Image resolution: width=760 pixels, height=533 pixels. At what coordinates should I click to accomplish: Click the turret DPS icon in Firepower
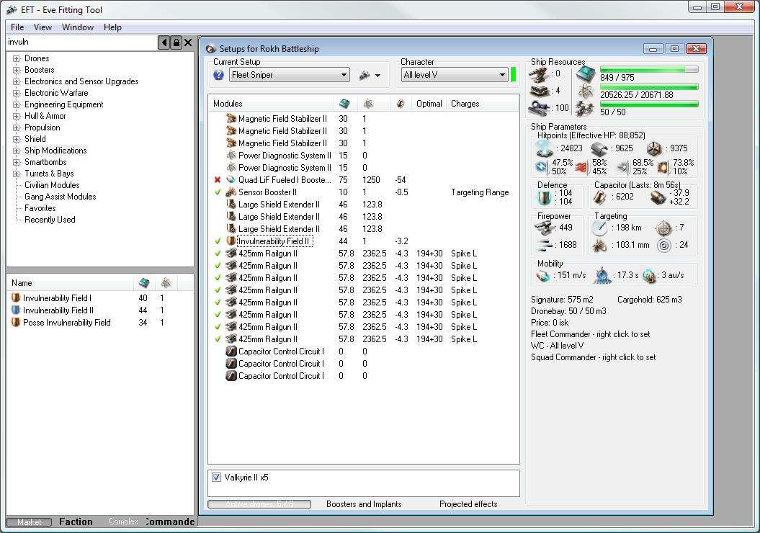545,228
